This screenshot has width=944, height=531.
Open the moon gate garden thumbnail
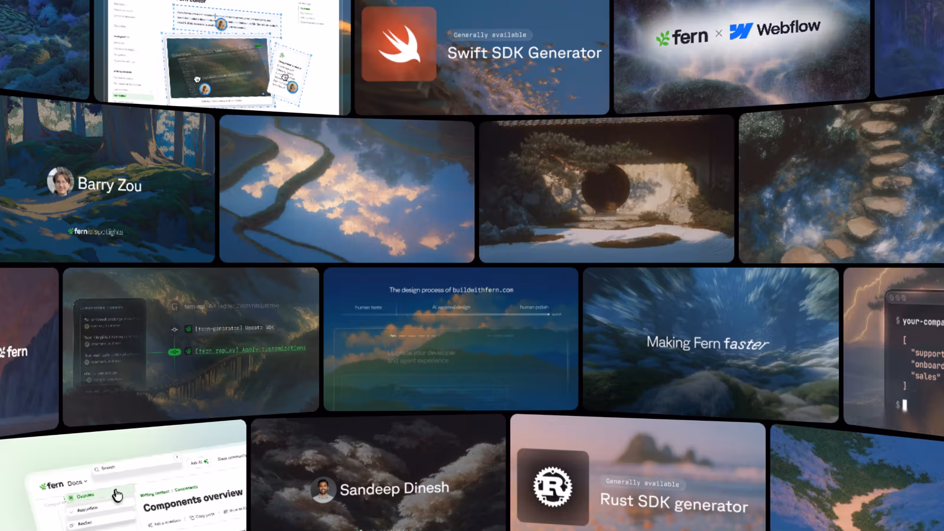click(x=607, y=189)
